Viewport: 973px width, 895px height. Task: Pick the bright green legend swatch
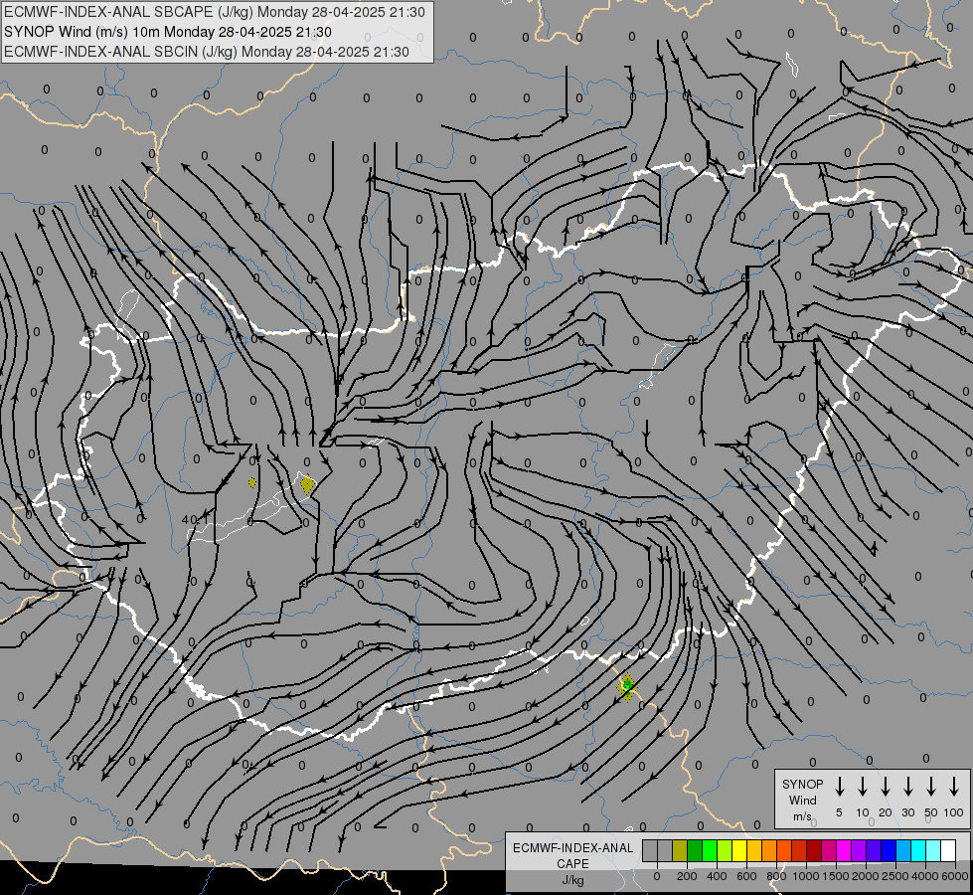point(710,850)
